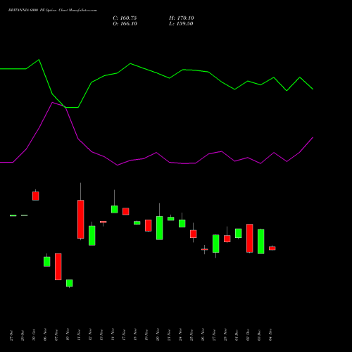
Task: Click the 30 Oct date label
Action: point(34,335)
